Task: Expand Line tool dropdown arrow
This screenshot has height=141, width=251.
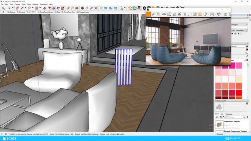Action: pyautogui.click(x=25, y=8)
